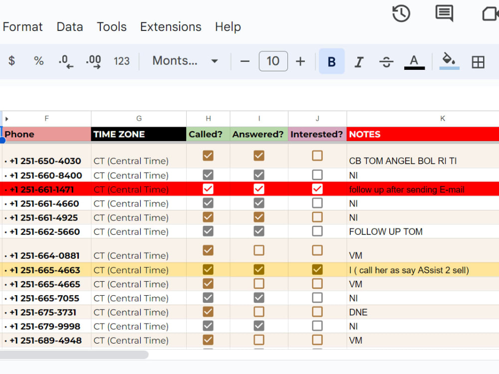Check Answered for 251-664-0881
This screenshot has height=374, width=499.
click(x=259, y=250)
